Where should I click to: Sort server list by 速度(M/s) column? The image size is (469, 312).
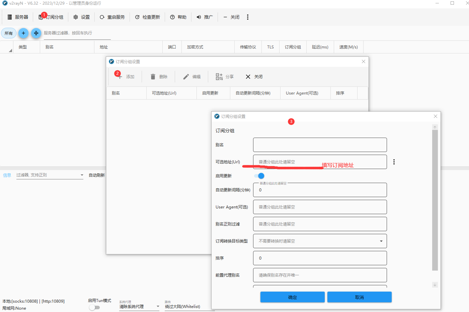348,47
